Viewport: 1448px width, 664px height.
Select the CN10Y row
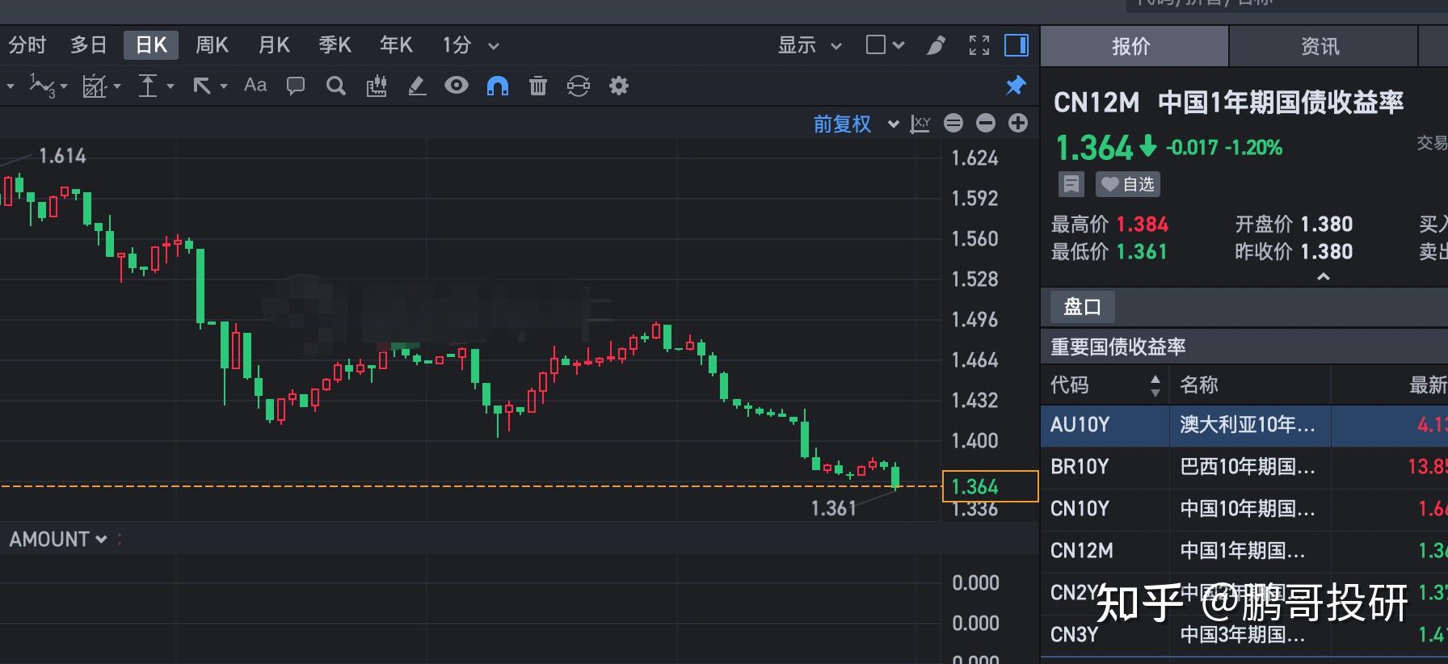point(1244,509)
